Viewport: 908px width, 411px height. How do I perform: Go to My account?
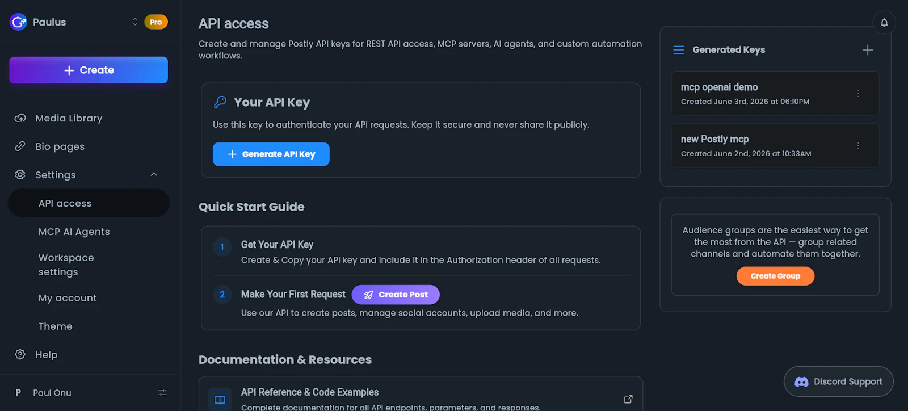(x=68, y=298)
